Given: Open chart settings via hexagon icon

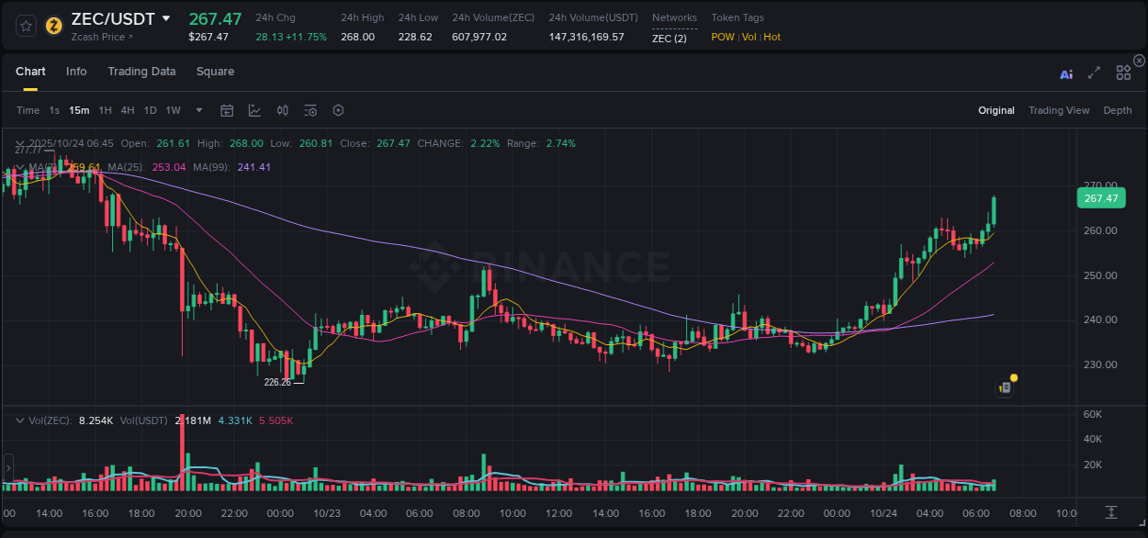Looking at the screenshot, I should 338,110.
